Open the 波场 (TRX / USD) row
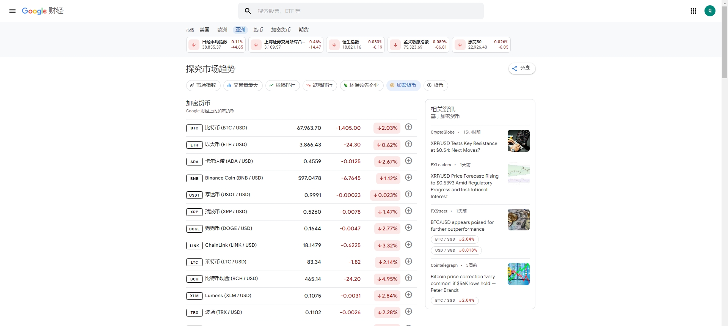Screen dimensions: 728x326 coord(301,312)
